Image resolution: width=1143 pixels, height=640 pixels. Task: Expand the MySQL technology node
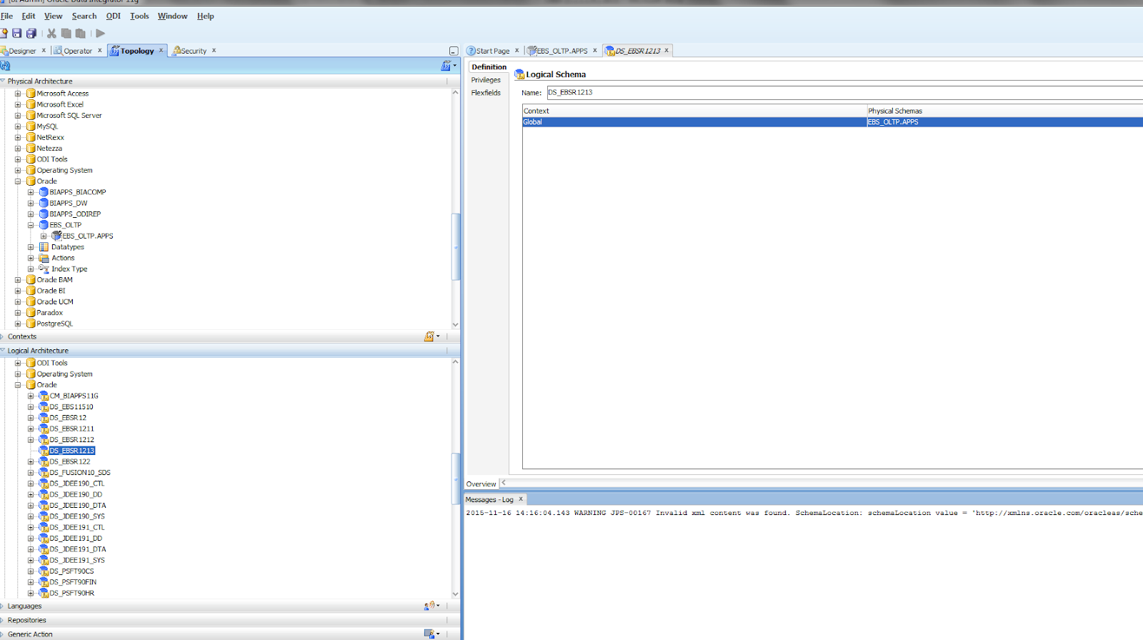coord(18,126)
